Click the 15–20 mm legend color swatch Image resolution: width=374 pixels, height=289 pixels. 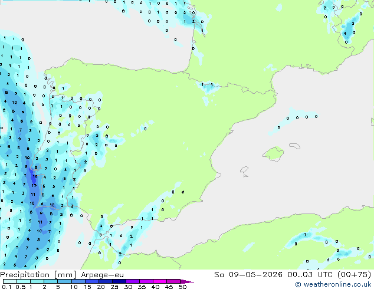(x=92, y=281)
